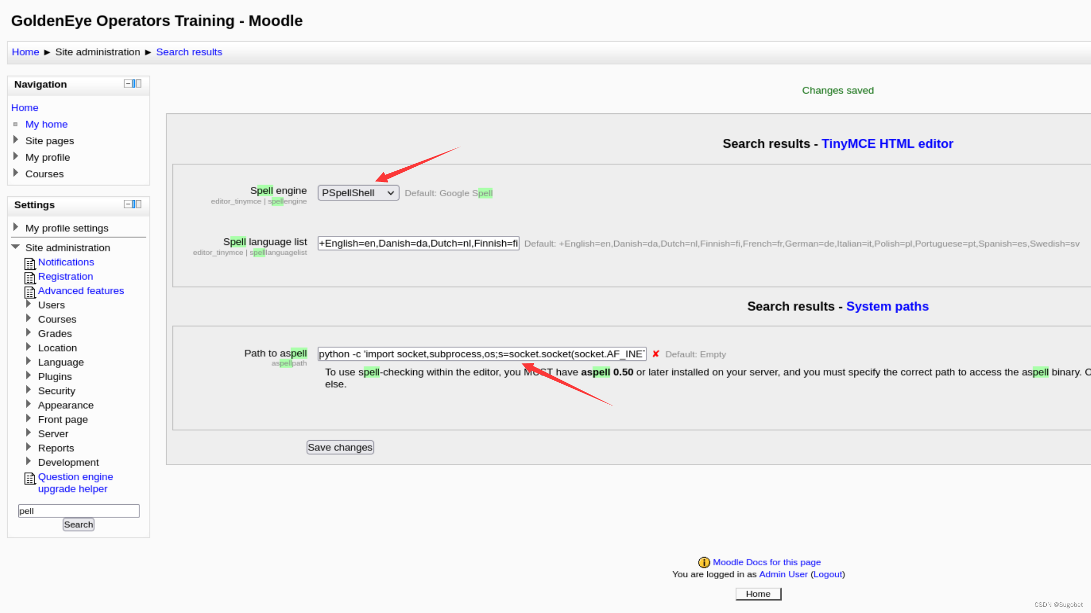Click the Save changes button
Screen dimensions: 1091x613
coord(340,447)
